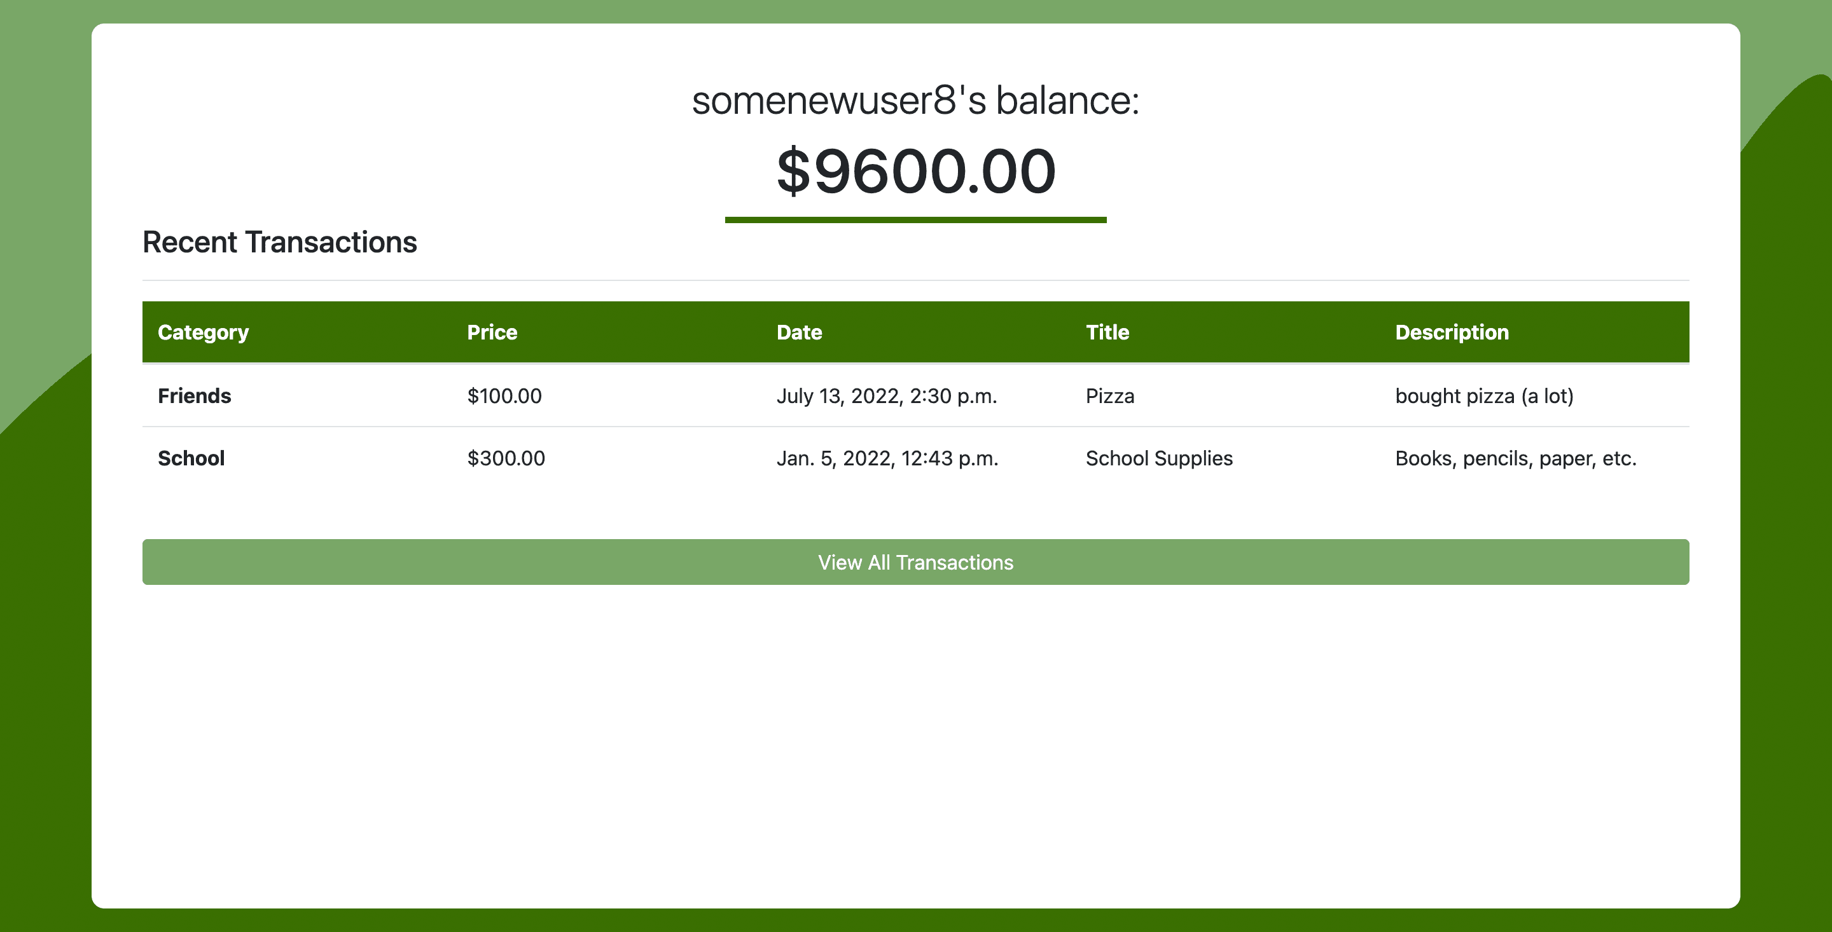
Task: Click the View All Transactions button
Action: [x=915, y=561]
